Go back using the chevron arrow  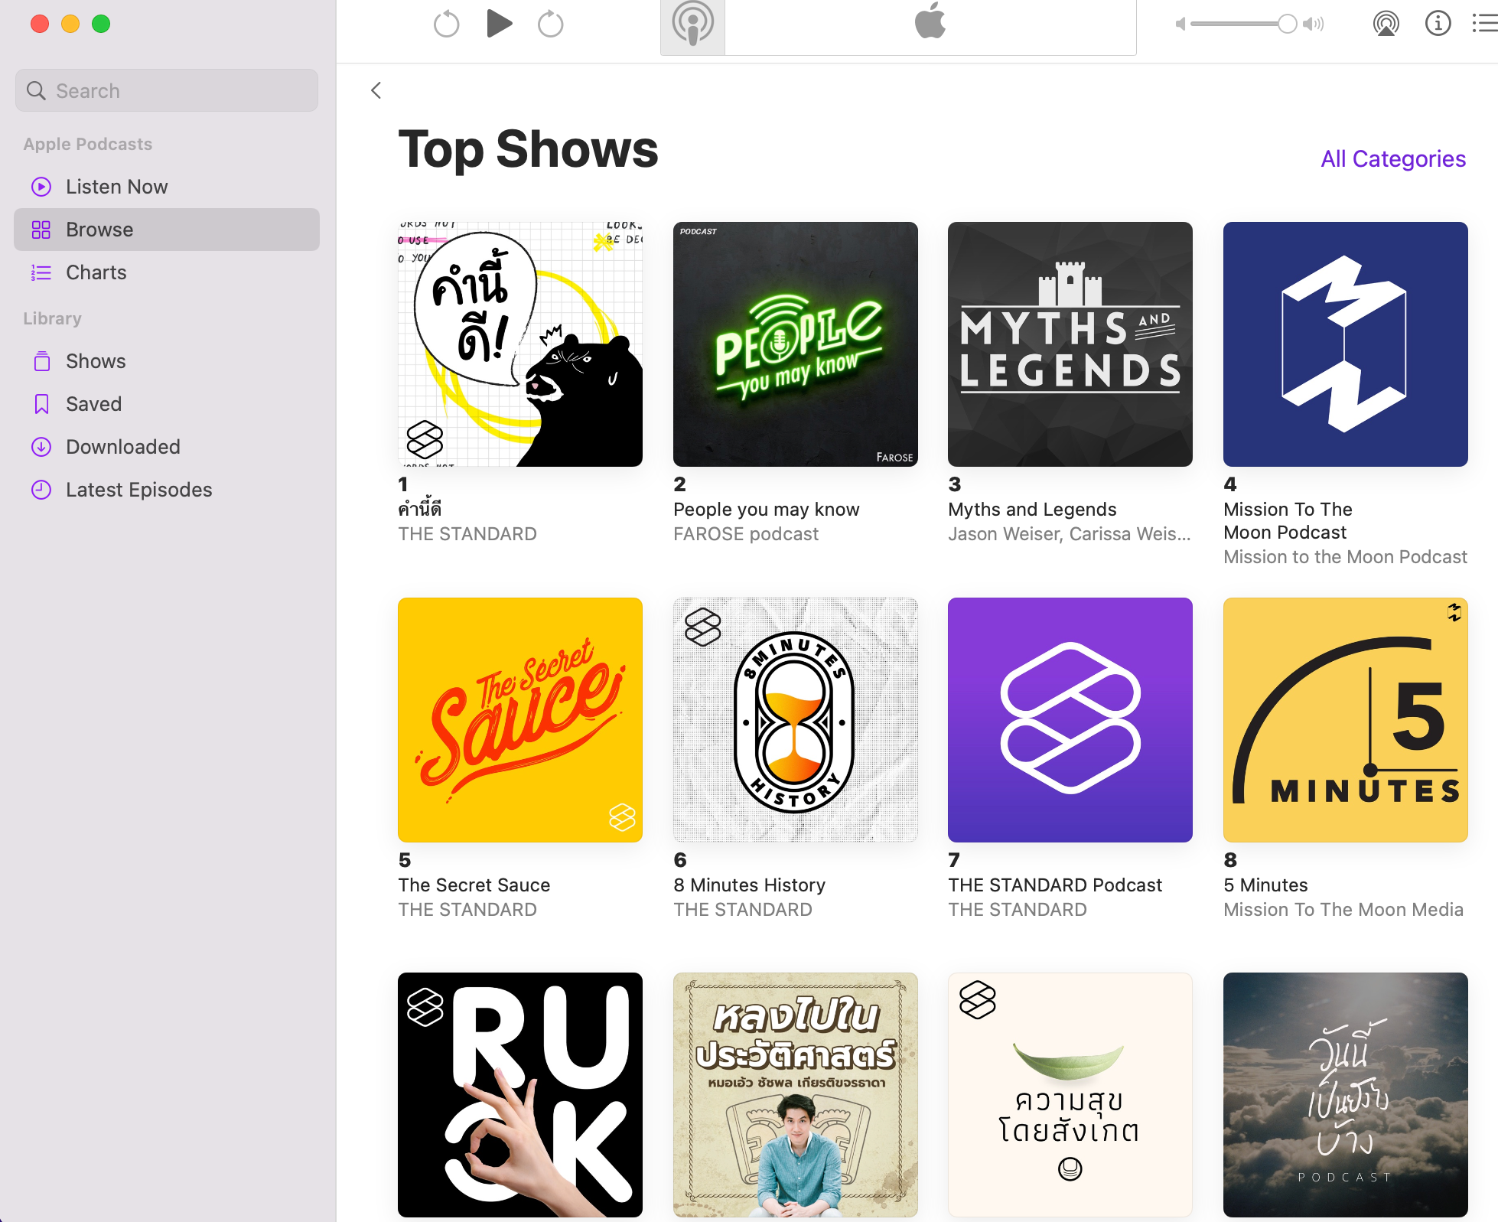376,90
